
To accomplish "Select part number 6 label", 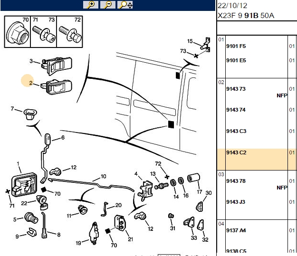I will coord(63,138).
